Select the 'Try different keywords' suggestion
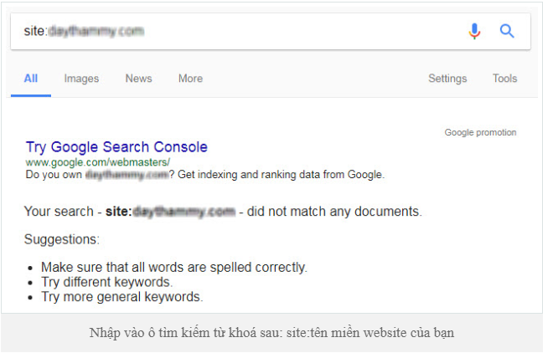 click(106, 282)
